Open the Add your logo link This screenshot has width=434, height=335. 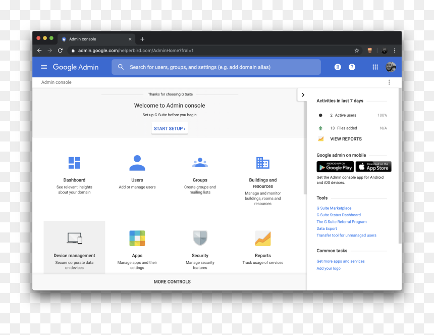[x=329, y=268]
